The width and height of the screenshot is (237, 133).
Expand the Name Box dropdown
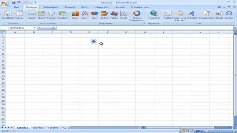click(34, 28)
